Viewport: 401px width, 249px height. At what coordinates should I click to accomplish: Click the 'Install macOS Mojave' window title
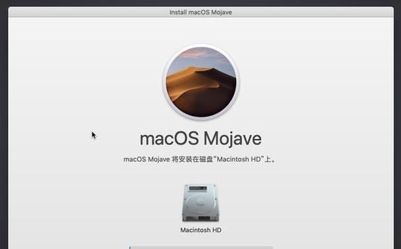point(200,13)
